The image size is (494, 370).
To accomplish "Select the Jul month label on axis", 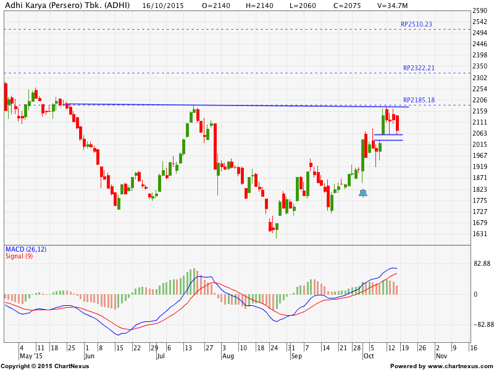I will click(x=160, y=356).
